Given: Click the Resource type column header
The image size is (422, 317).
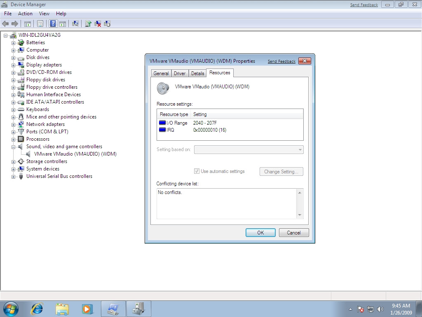Looking at the screenshot, I should [x=174, y=114].
